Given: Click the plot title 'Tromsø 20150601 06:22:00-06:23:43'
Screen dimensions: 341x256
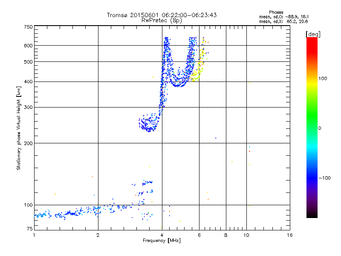Looking at the screenshot, I should (162, 15).
